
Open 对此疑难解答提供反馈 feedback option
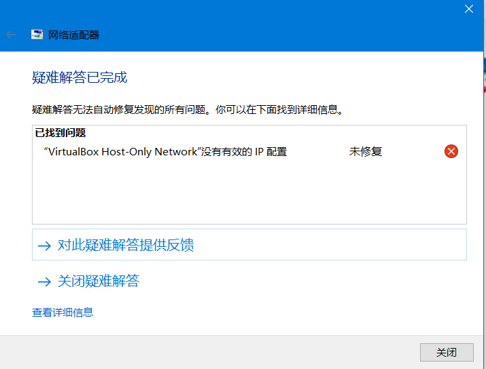tap(249, 245)
